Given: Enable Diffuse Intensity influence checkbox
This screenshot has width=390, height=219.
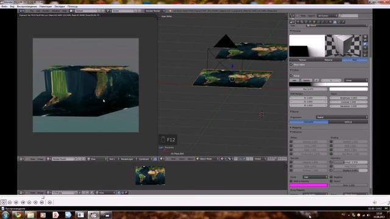Looking at the screenshot, I should coord(291,142).
